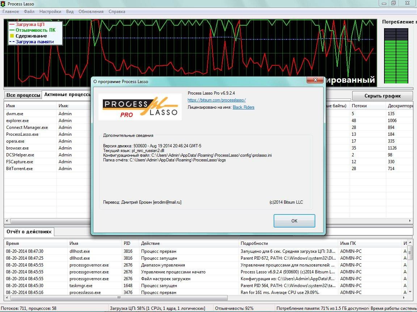The width and height of the screenshot is (417, 312).
Task: Open the Справка menu
Action: coord(117,12)
